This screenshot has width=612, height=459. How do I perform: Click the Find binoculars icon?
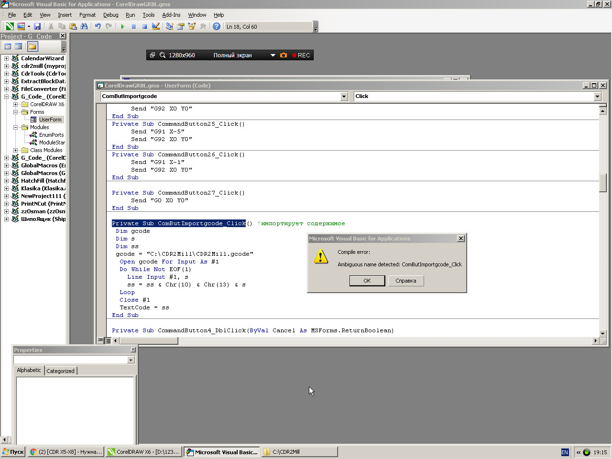[84, 27]
